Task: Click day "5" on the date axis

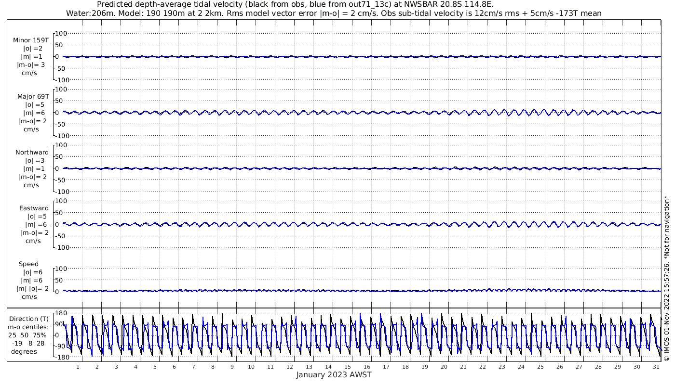Action: pos(155,367)
